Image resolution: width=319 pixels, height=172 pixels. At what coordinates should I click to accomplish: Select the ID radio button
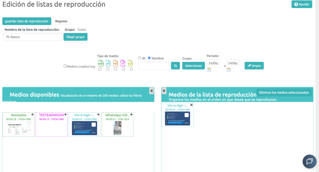(x=140, y=58)
